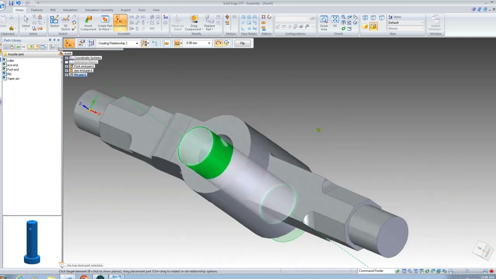
Task: Open the Inspect tab
Action: click(126, 10)
